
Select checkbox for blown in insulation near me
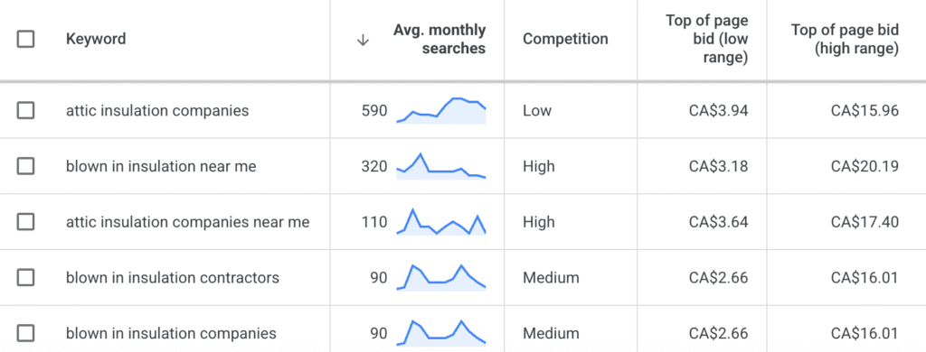[25, 166]
